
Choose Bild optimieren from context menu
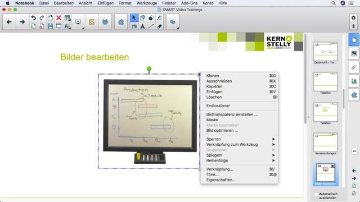tap(239, 131)
